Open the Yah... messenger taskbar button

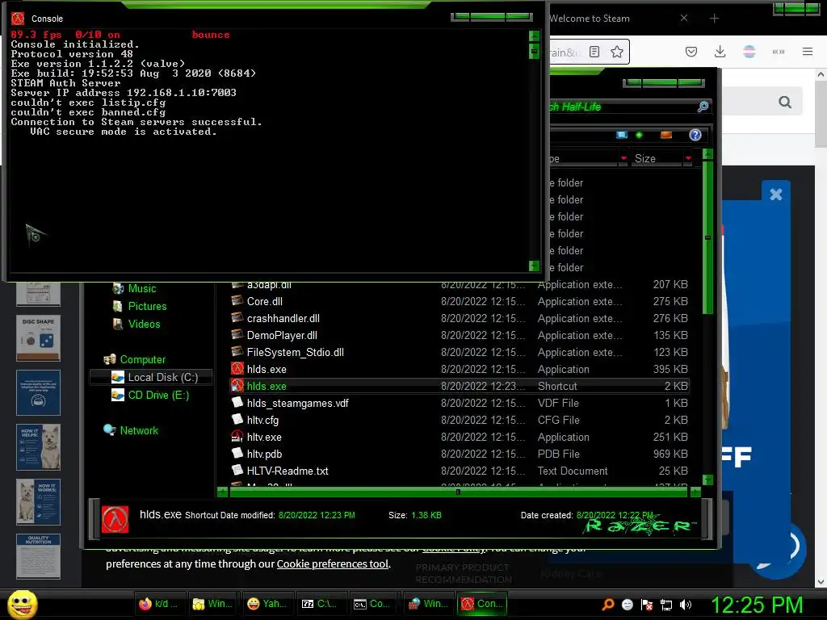(x=267, y=604)
